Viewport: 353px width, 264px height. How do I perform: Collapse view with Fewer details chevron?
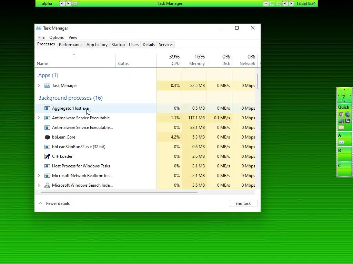[x=41, y=203]
